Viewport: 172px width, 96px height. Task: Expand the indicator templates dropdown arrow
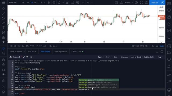point(63,2)
